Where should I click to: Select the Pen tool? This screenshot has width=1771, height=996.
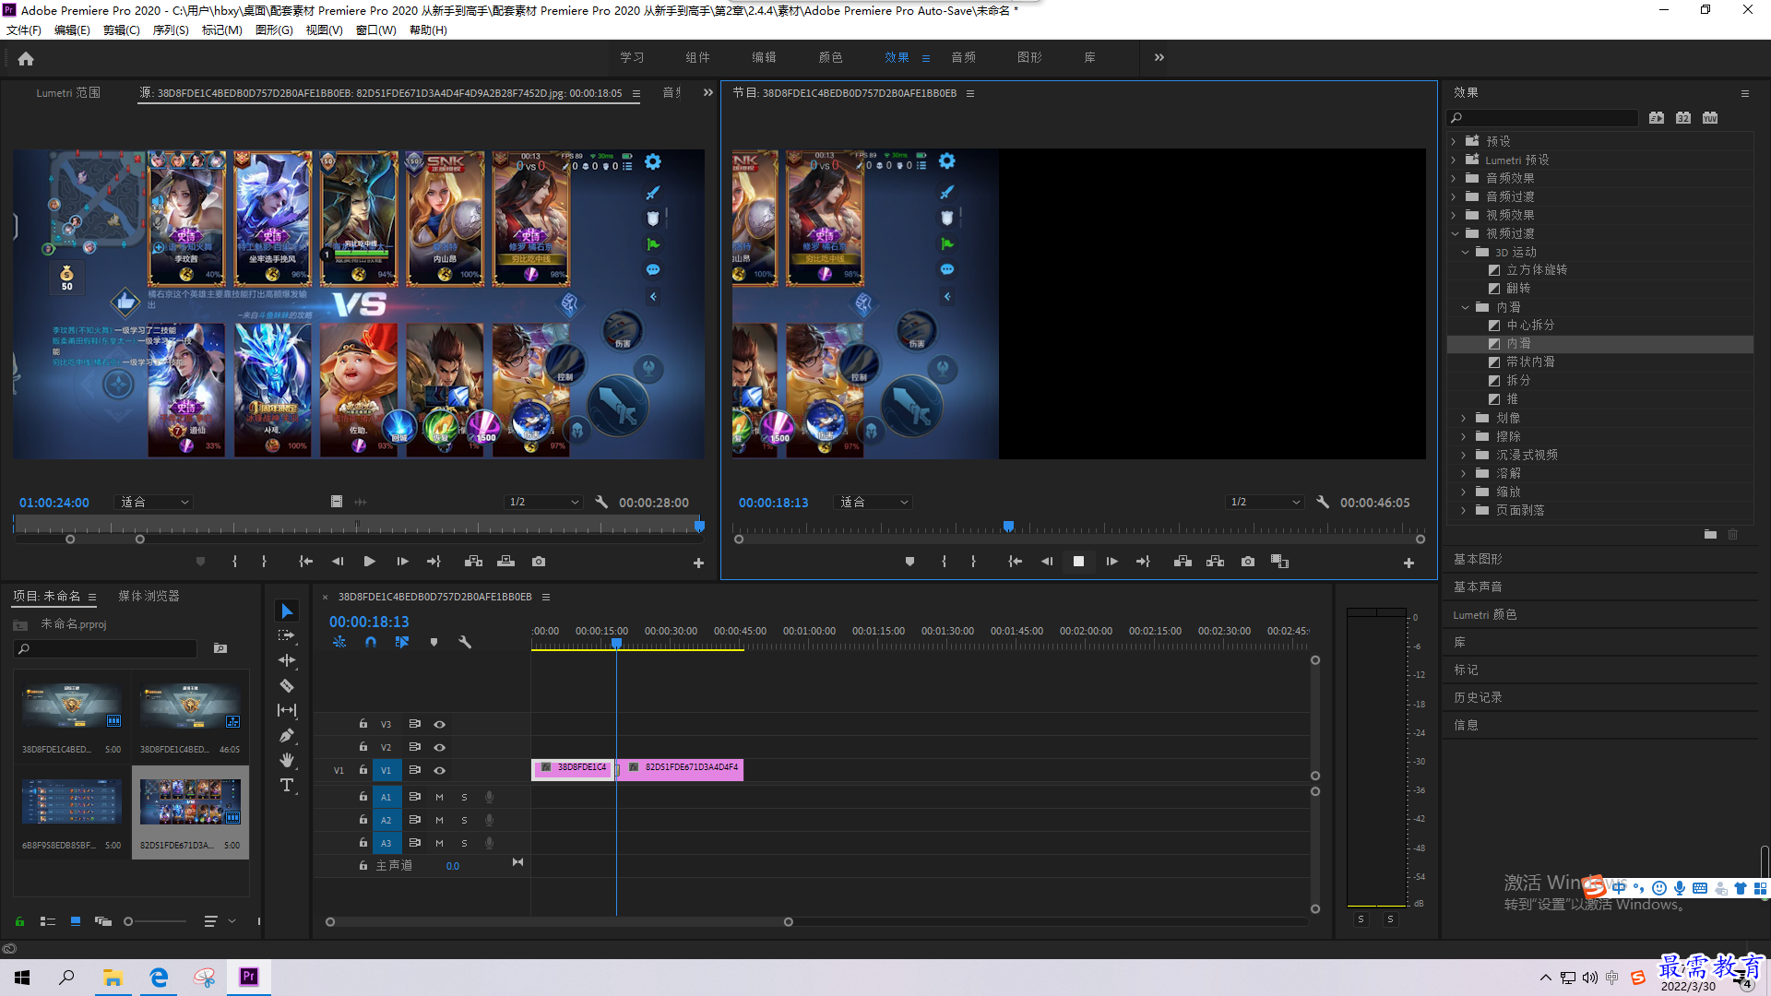[287, 735]
